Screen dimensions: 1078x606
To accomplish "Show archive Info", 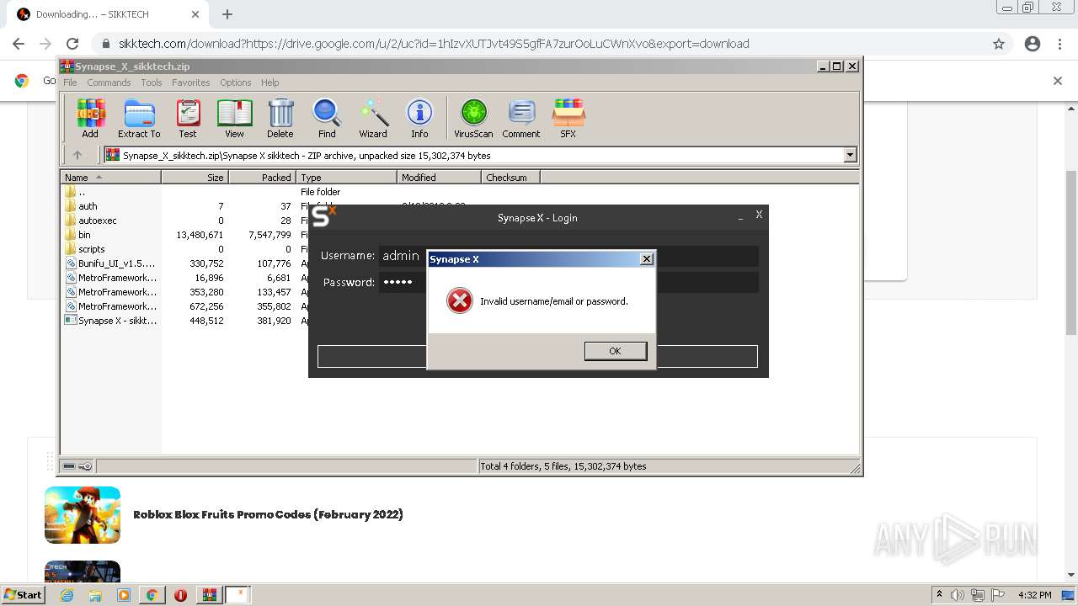I will pos(419,118).
